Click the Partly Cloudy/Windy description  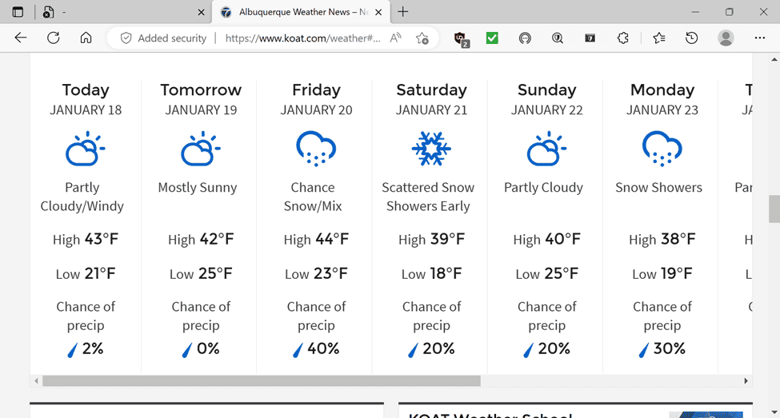pyautogui.click(x=82, y=197)
